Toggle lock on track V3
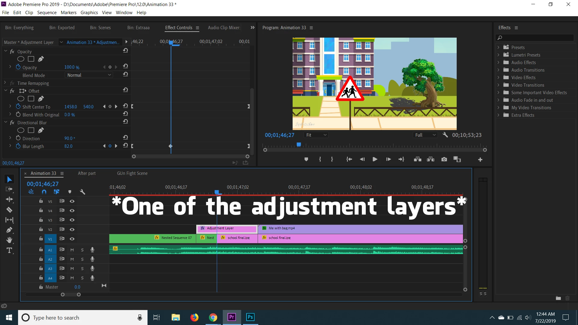The width and height of the screenshot is (578, 325). click(x=41, y=220)
